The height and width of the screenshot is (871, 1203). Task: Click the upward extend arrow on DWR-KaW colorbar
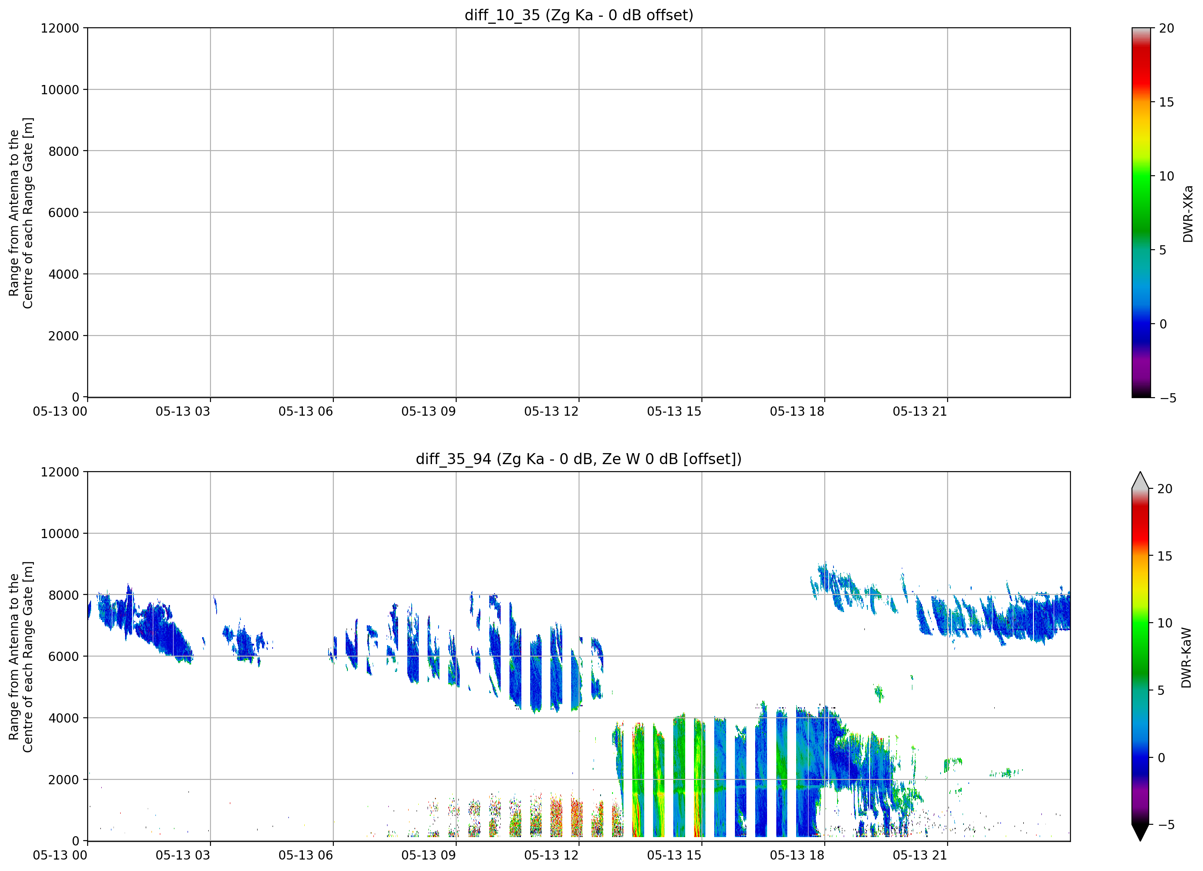tap(1140, 480)
